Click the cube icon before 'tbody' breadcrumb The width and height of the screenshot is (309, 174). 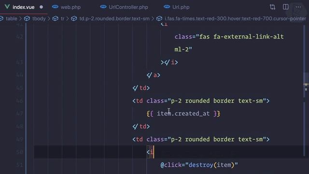coord(27,19)
